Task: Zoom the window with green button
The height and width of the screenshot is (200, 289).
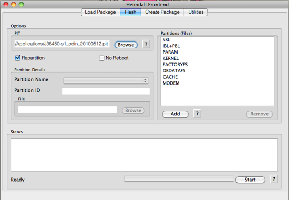Action: (x=22, y=4)
